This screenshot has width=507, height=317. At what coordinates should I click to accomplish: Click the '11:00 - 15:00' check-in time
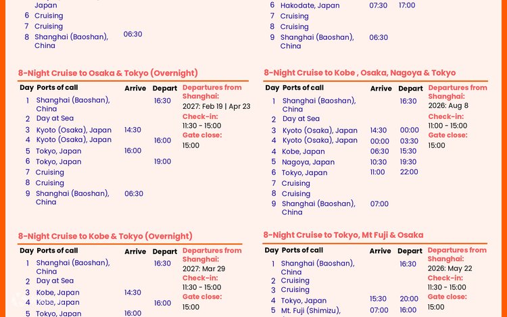pos(448,126)
